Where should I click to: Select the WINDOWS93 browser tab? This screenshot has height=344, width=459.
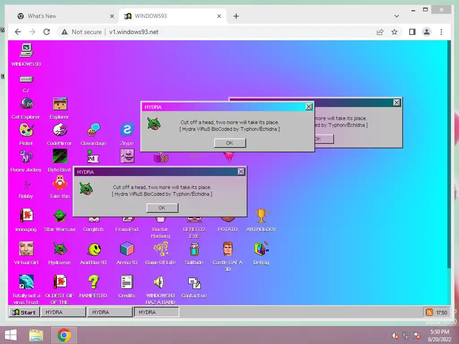click(x=173, y=16)
